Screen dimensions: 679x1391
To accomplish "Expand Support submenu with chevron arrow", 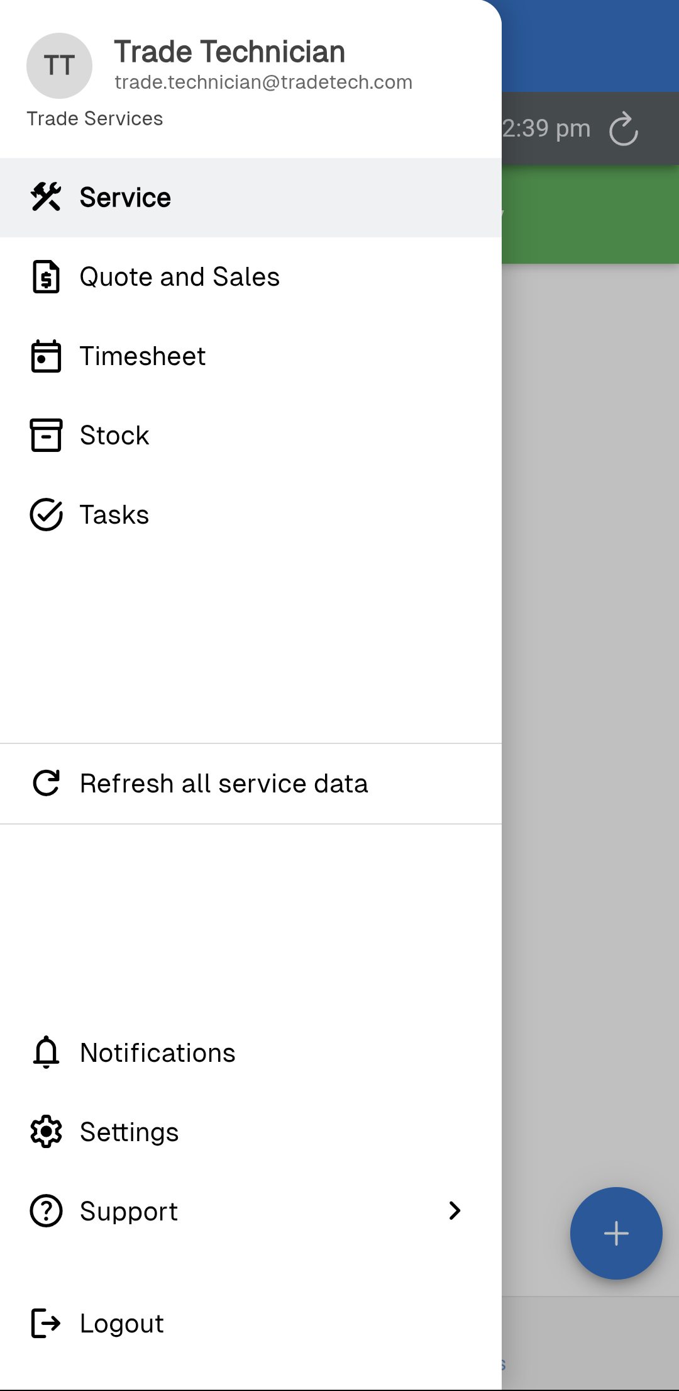I will (455, 1211).
